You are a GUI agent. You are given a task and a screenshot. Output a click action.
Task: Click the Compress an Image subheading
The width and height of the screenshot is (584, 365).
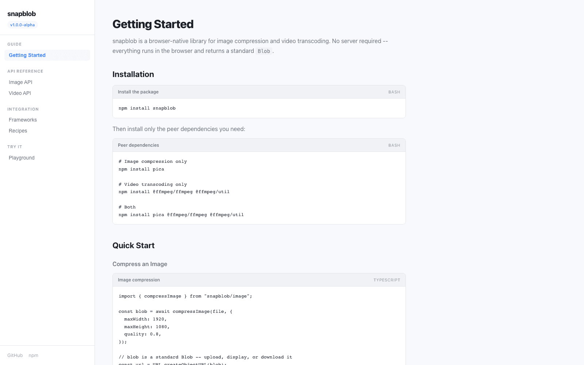pos(140,264)
